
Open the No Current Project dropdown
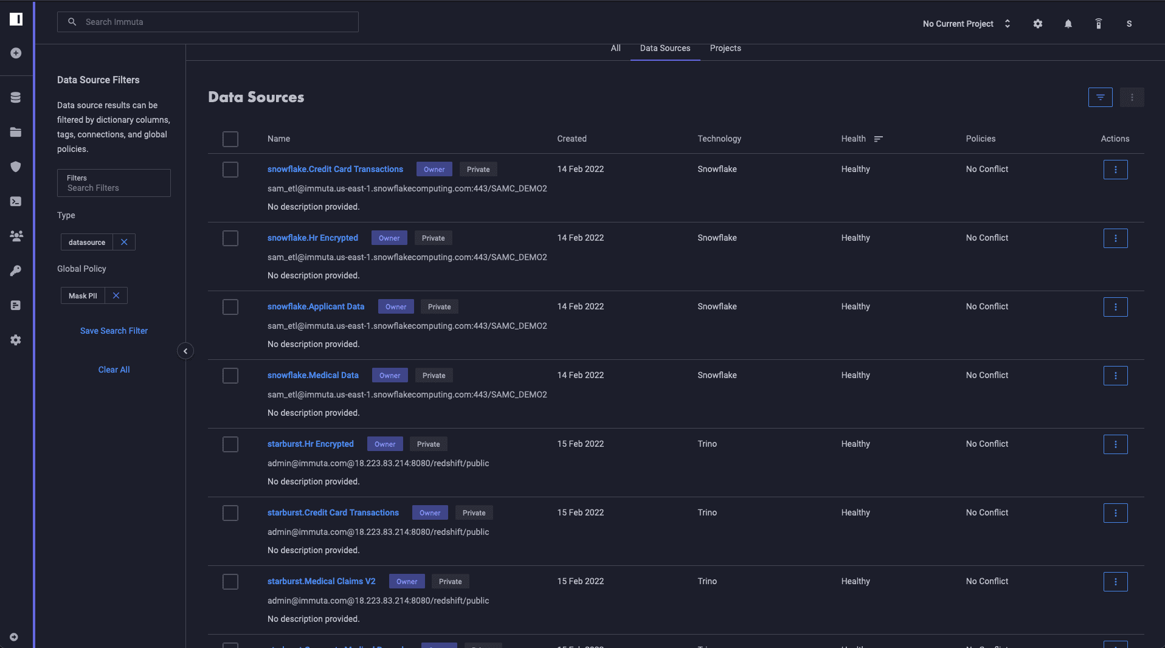[966, 24]
